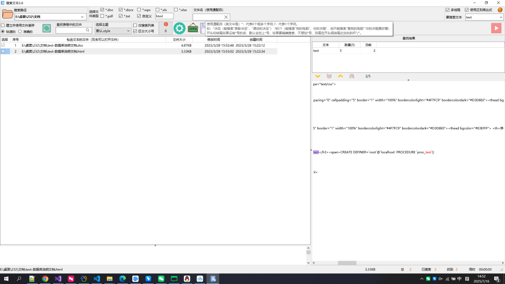Toggle 多线程 multithreading checkbox
Viewport: 505px width, 284px height.
(447, 10)
